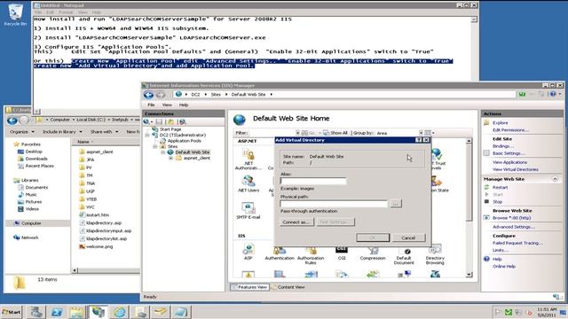Click the save icon in Connections toolbar

pyautogui.click(x=159, y=122)
